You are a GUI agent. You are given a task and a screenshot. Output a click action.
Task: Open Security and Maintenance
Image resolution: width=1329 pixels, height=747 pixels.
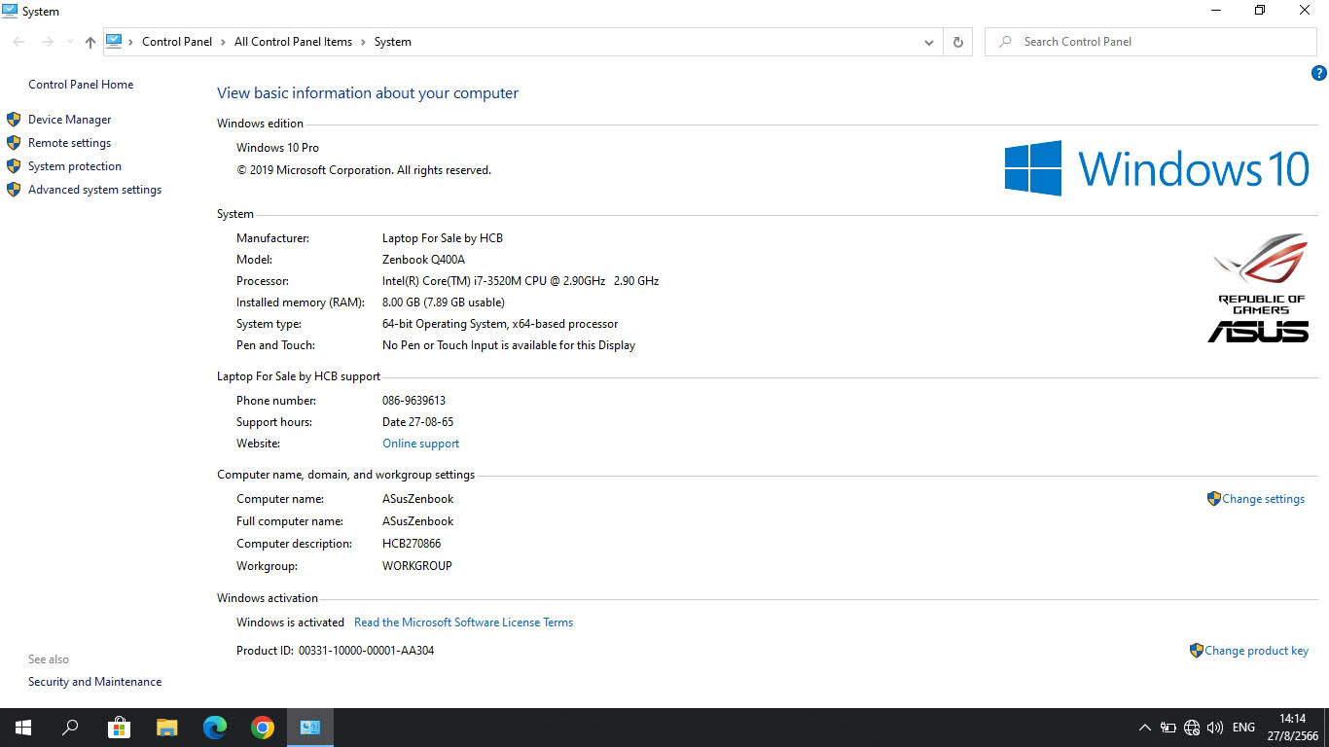pyautogui.click(x=94, y=682)
